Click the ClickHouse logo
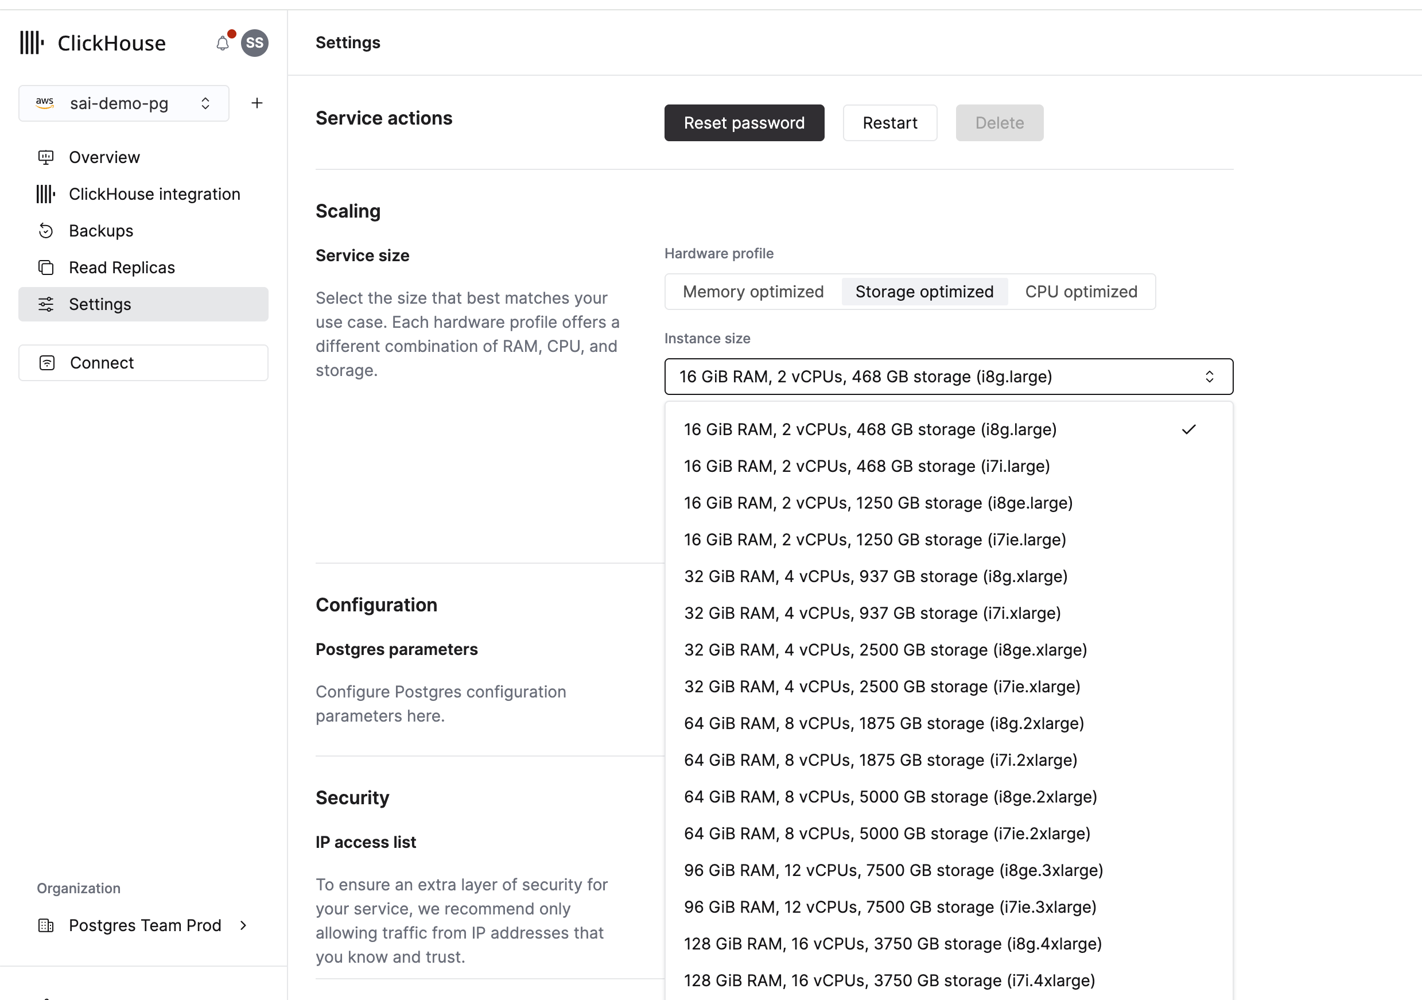 pos(31,42)
